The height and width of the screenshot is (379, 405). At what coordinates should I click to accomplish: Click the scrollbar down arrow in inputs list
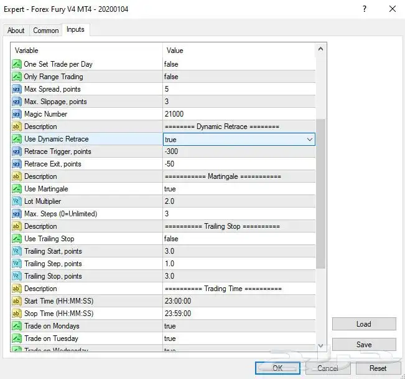point(321,345)
